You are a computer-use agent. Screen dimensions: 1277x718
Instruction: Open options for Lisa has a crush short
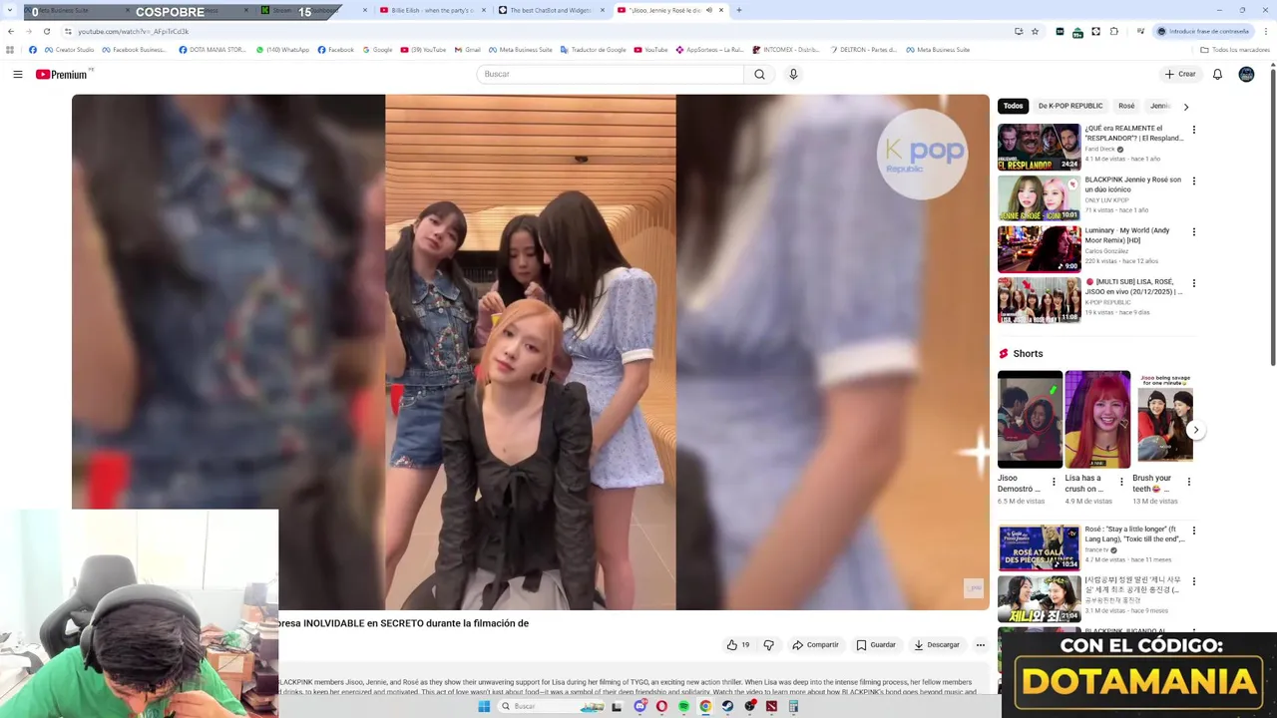click(1121, 482)
